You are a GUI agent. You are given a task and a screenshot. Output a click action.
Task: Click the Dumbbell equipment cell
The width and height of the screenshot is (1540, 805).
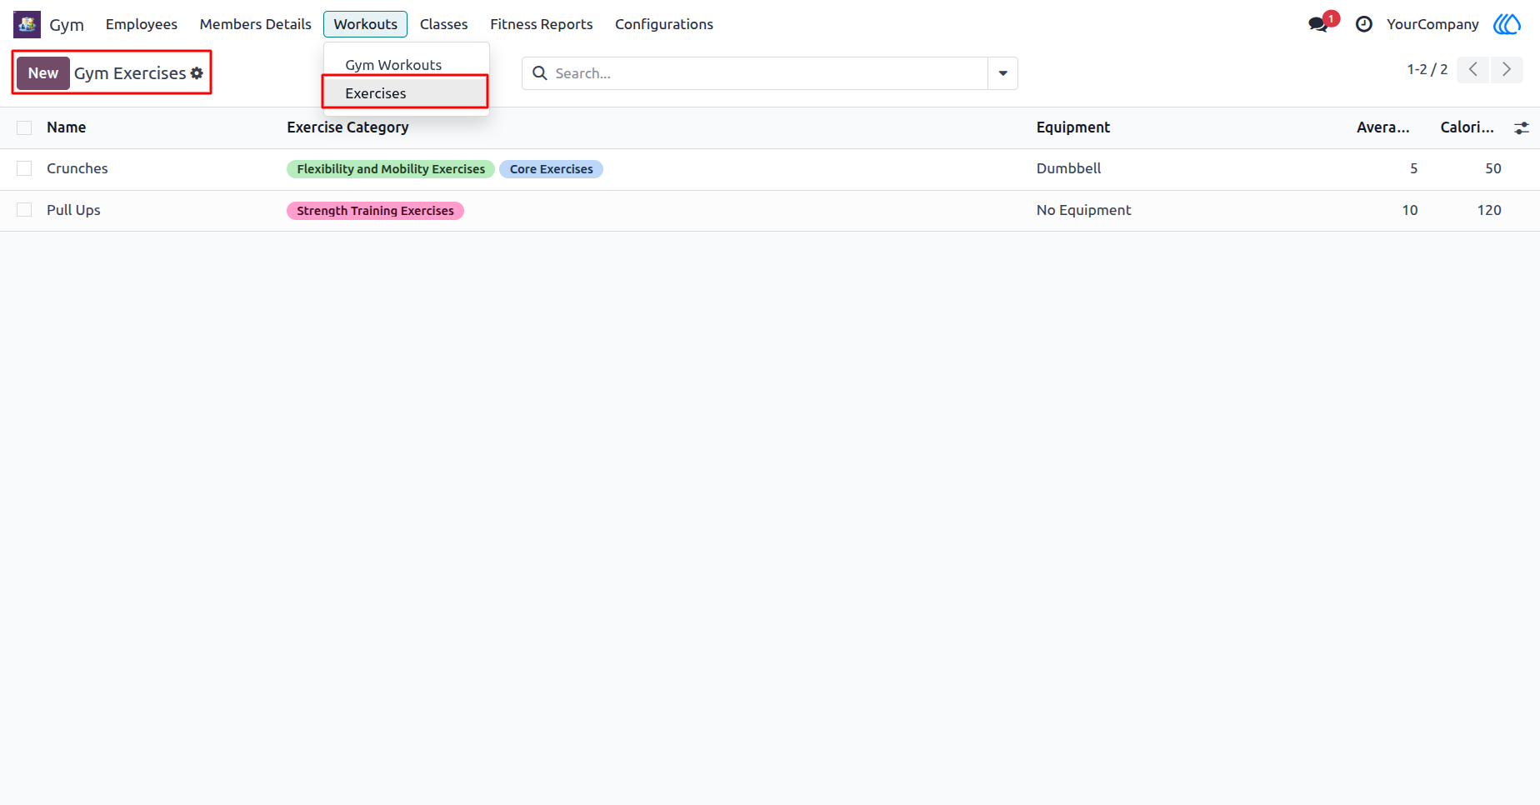1069,168
